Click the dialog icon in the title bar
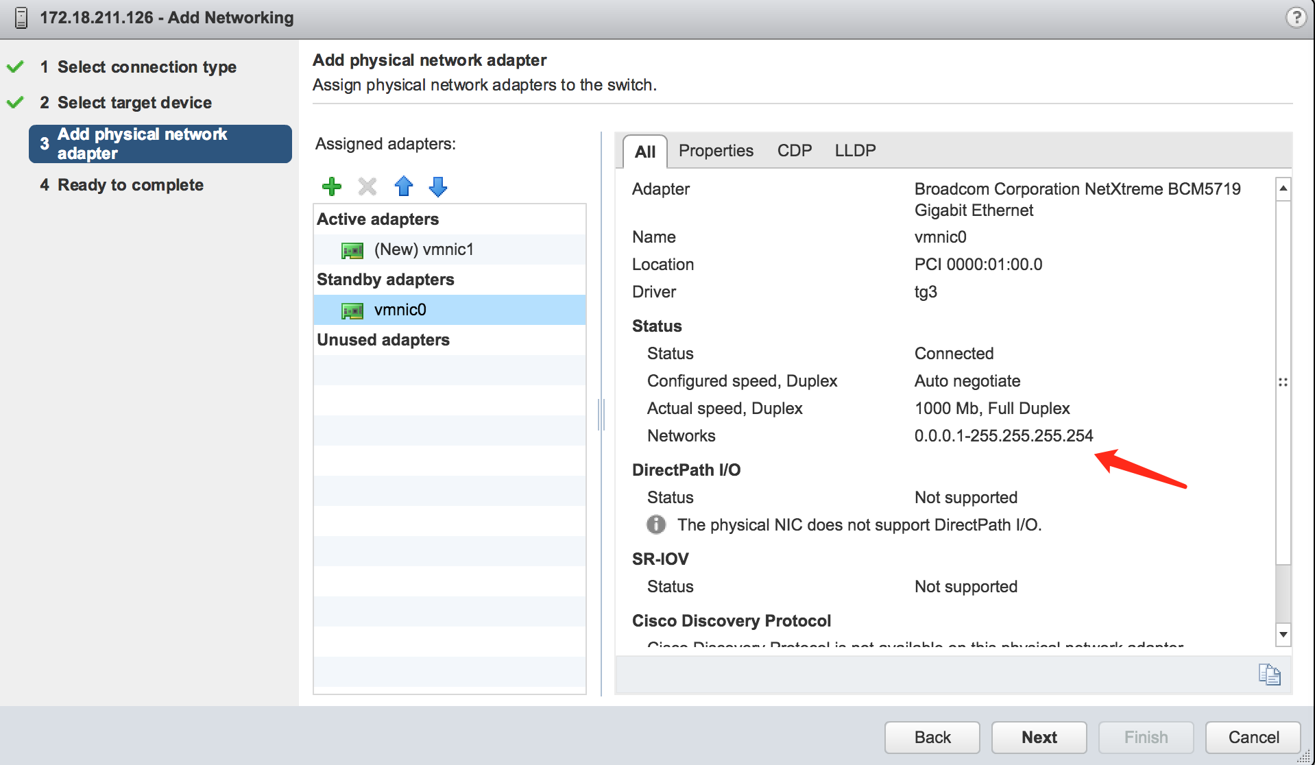The image size is (1315, 765). pos(21,18)
